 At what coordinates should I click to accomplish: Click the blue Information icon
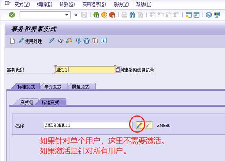(x=104, y=41)
